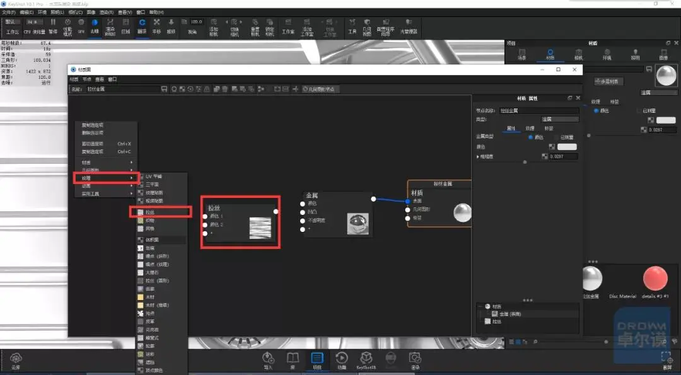
Task: Click the 名称 material name field in graph toolbar
Action: click(124, 89)
